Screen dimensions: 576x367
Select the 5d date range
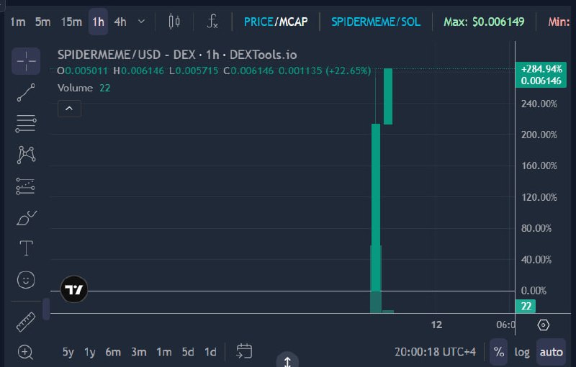(188, 352)
